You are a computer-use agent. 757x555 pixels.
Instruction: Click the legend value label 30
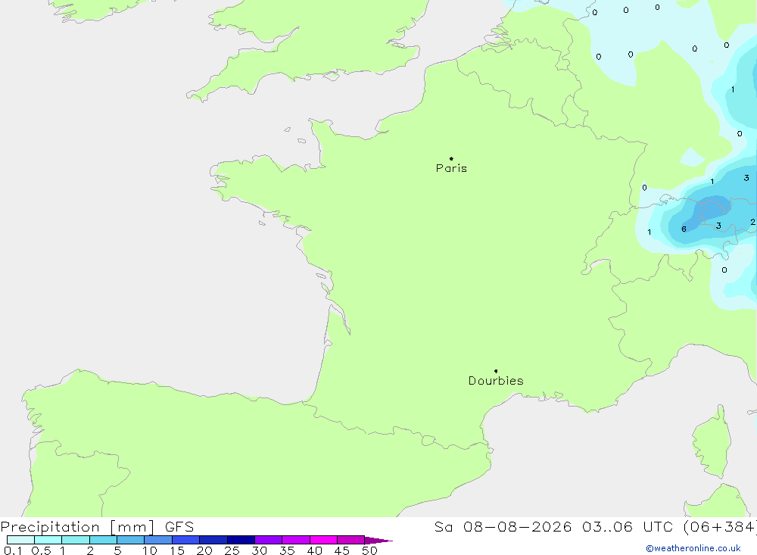click(x=259, y=550)
